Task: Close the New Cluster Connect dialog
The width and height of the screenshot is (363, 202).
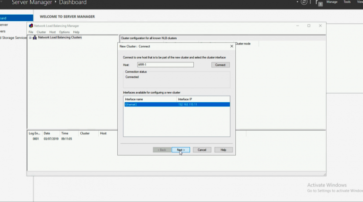Action: click(232, 46)
